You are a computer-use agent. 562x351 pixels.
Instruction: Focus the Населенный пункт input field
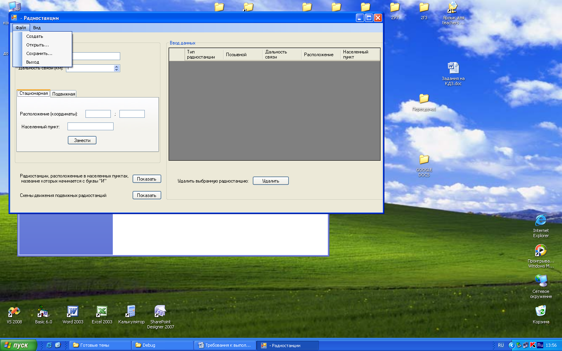(91, 126)
